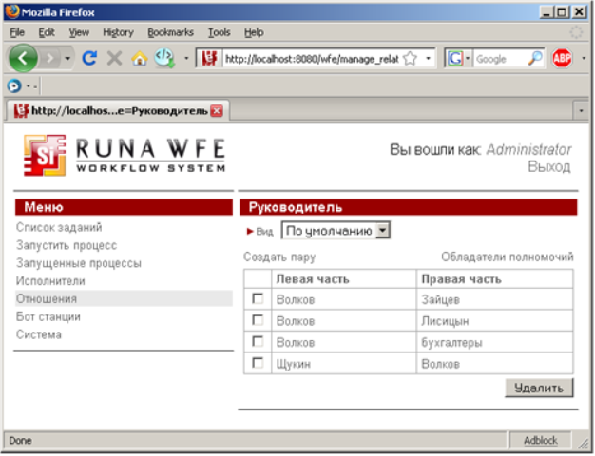Viewport: 595px width, 456px height.
Task: Open the search engine selector dropdown
Action: (x=467, y=59)
